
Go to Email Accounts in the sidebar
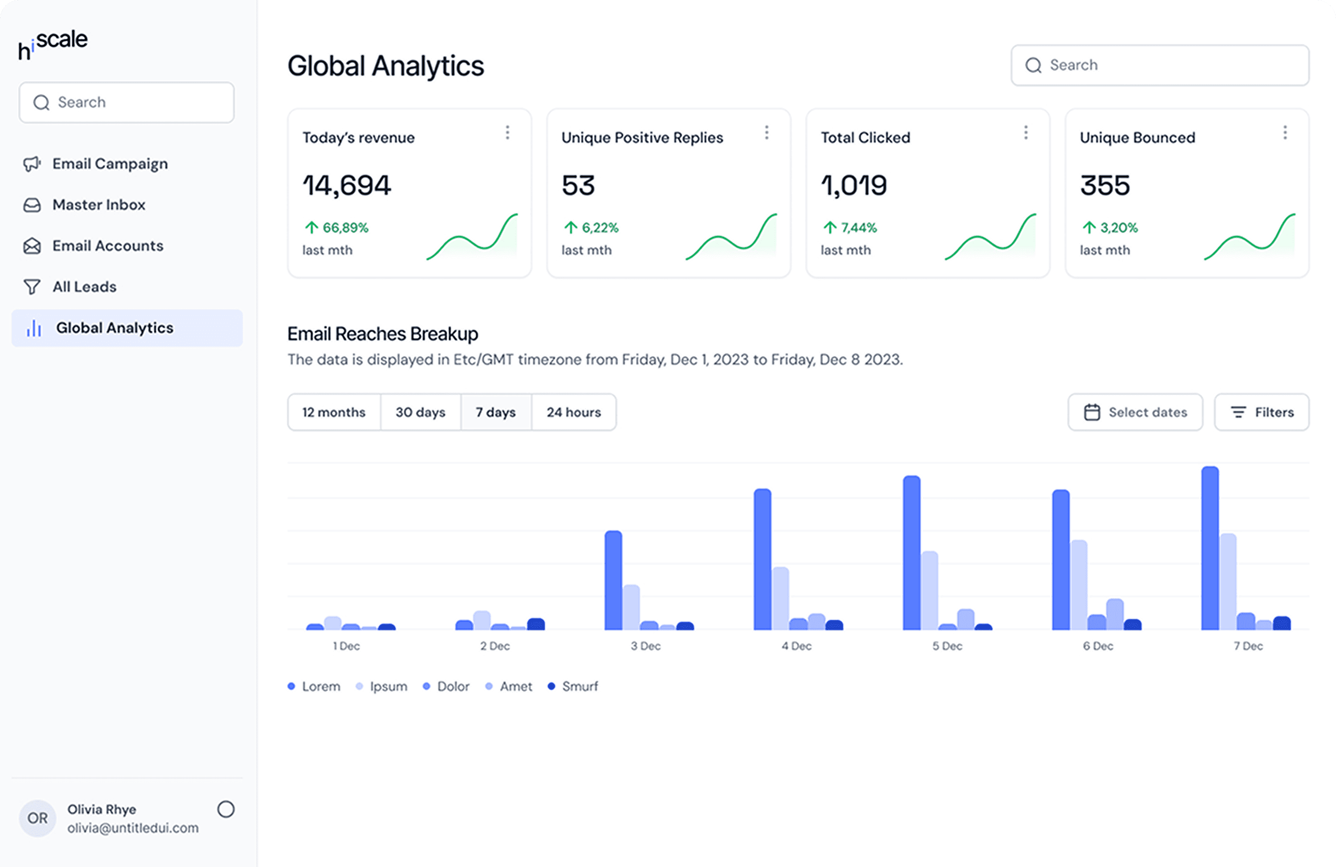tap(127, 246)
